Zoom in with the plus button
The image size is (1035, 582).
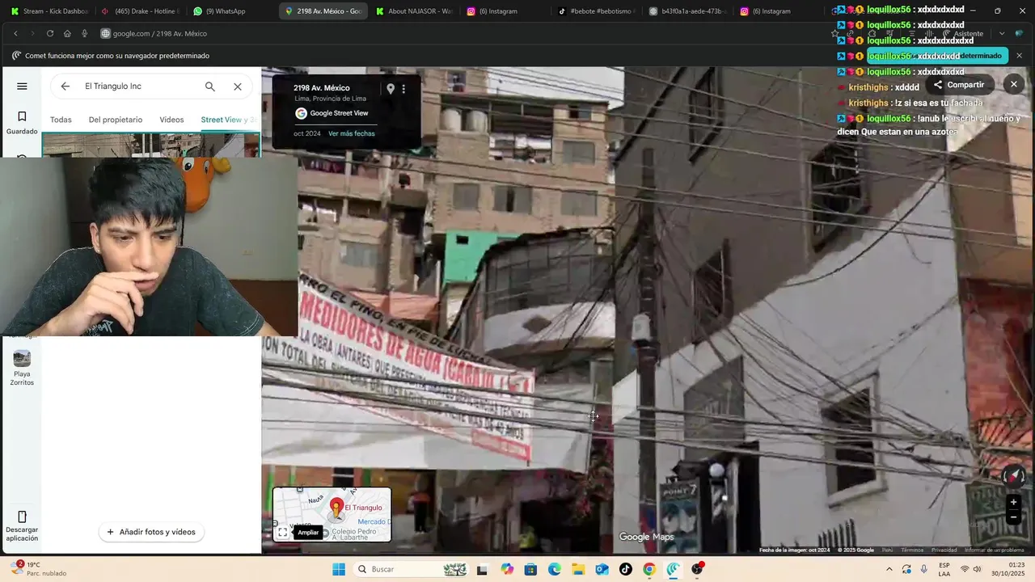coord(1013,502)
